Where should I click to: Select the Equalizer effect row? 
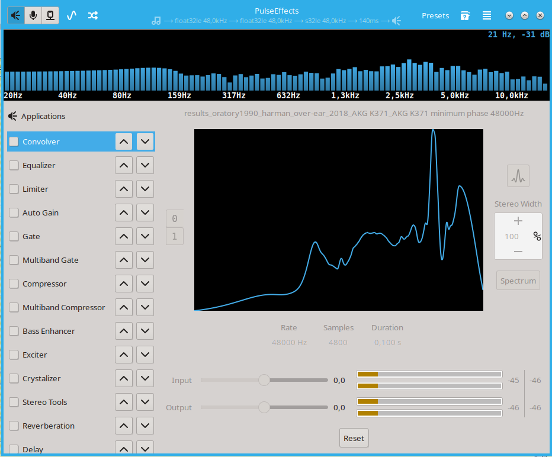(81, 165)
